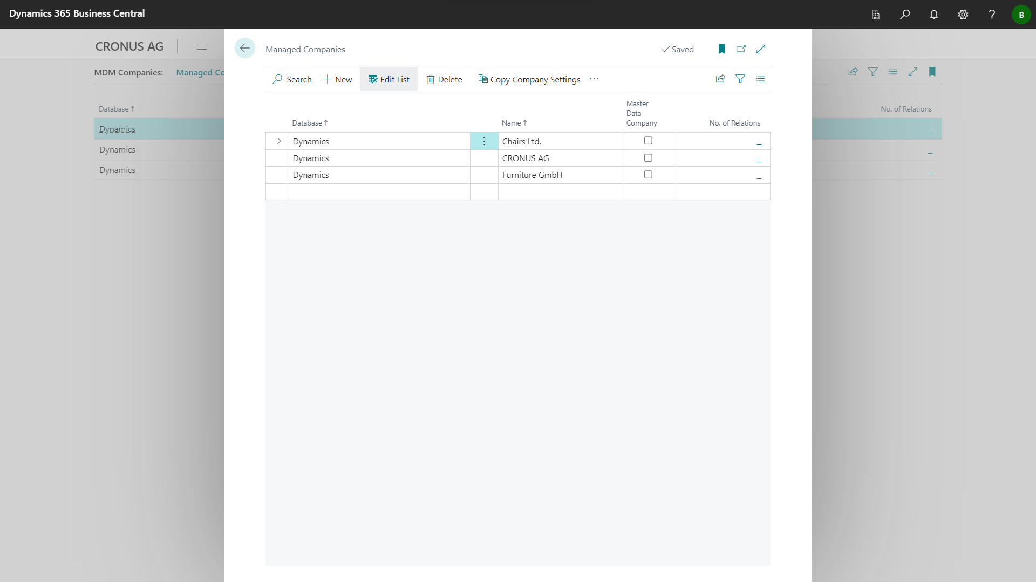Image resolution: width=1036 pixels, height=582 pixels.
Task: Click Dynamics 365 Business Central title
Action: point(77,13)
